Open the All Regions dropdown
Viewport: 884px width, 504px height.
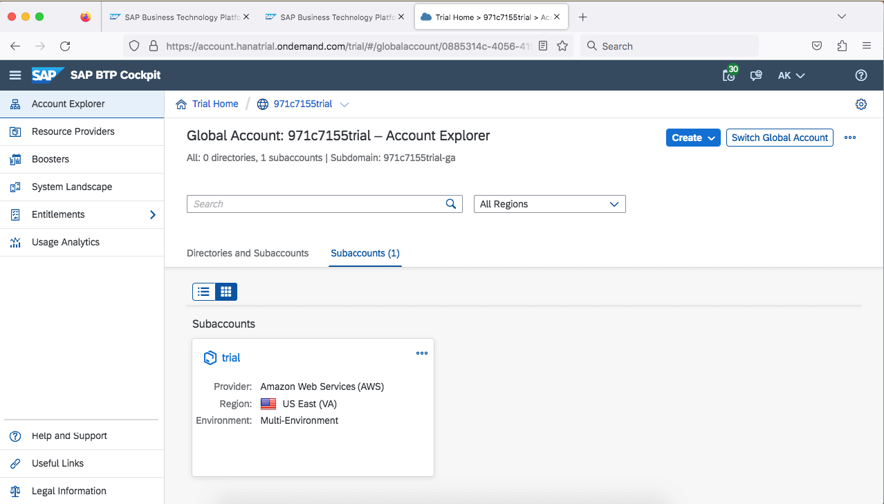pos(549,204)
